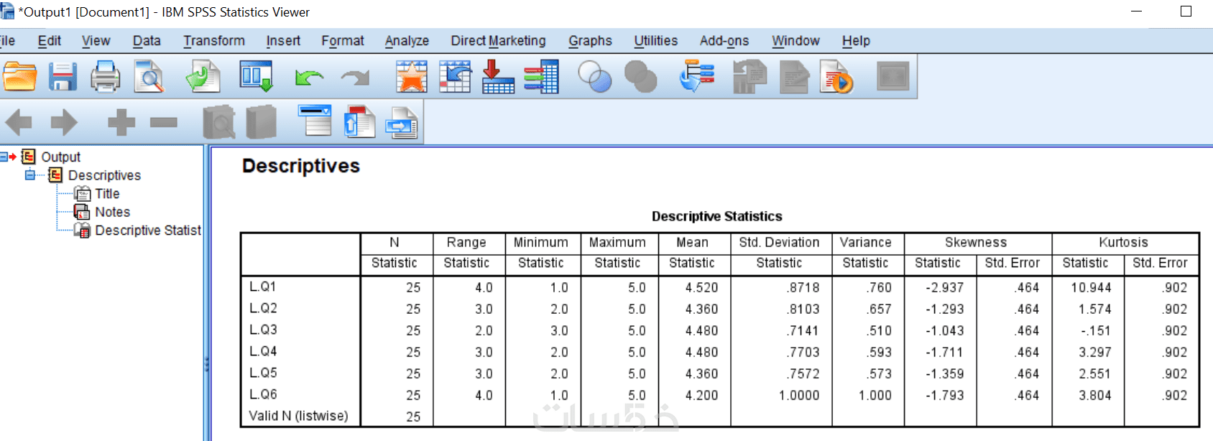
Task: Undo the last action with the green arrow
Action: click(x=309, y=77)
